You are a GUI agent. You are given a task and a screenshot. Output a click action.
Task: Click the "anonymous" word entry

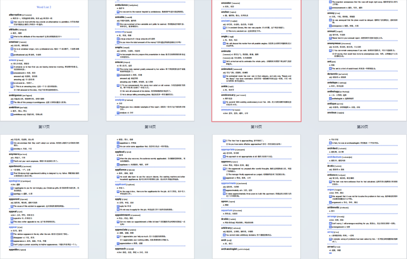click(334, 43)
